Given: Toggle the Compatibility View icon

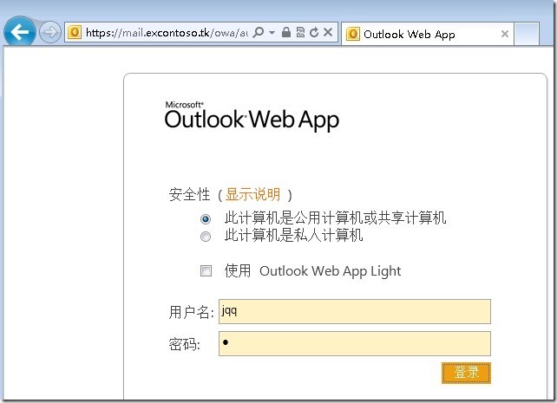Looking at the screenshot, I should [x=300, y=33].
